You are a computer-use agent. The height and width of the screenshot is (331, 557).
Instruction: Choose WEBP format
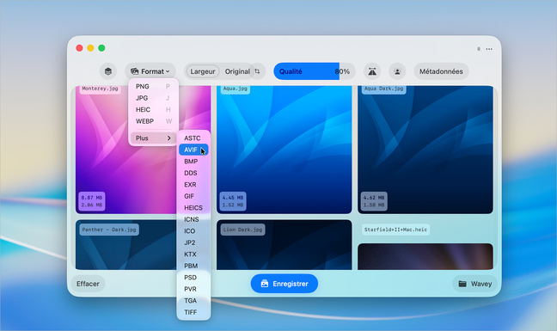(x=153, y=121)
